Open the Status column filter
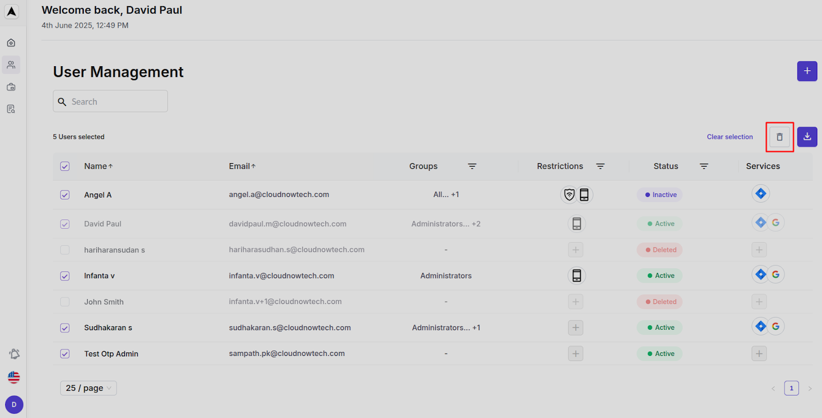 pyautogui.click(x=704, y=166)
